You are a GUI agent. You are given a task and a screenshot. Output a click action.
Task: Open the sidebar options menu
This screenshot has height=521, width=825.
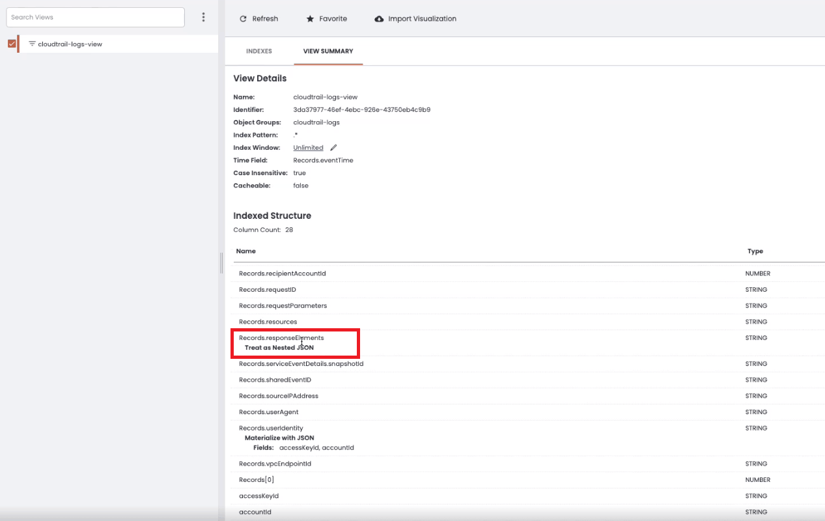pos(203,16)
